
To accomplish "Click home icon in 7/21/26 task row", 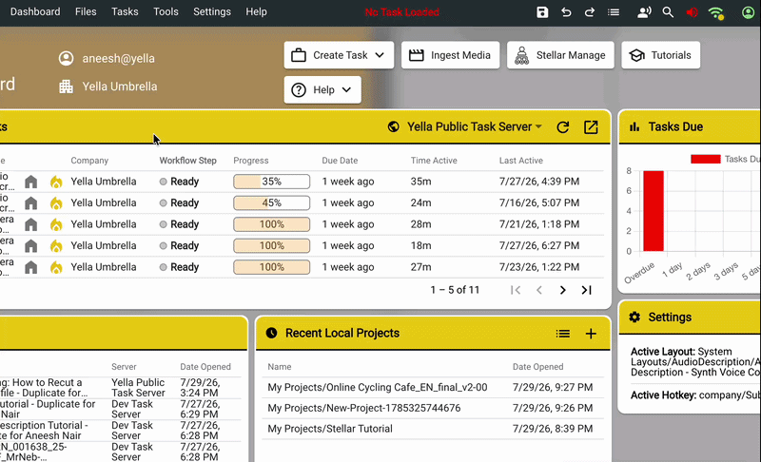I will (31, 224).
